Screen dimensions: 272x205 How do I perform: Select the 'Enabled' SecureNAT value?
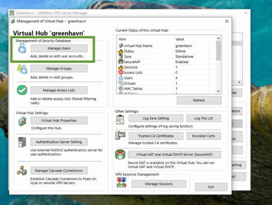tap(182, 62)
